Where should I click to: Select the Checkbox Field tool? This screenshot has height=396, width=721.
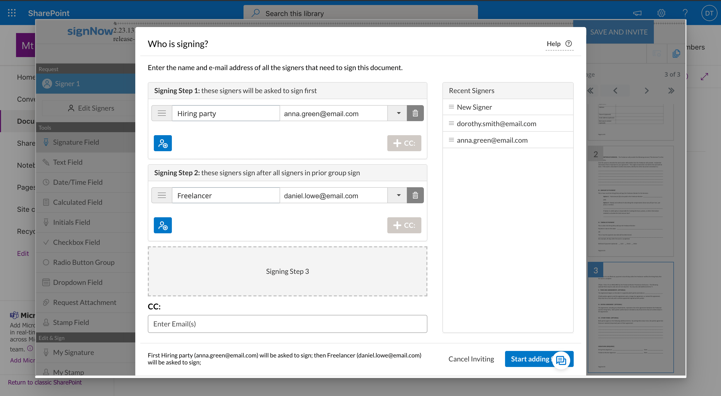[x=76, y=242]
